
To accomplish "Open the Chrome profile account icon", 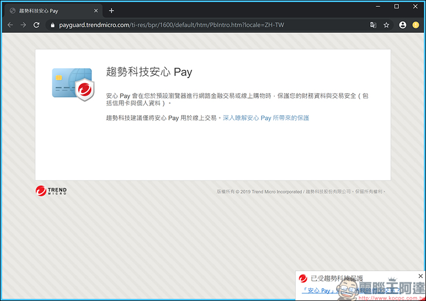I will (x=403, y=25).
